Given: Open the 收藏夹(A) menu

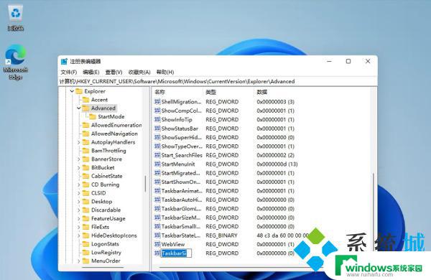Looking at the screenshot, I should point(139,72).
